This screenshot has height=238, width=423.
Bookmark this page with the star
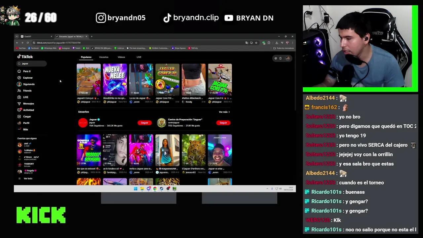tap(256, 43)
